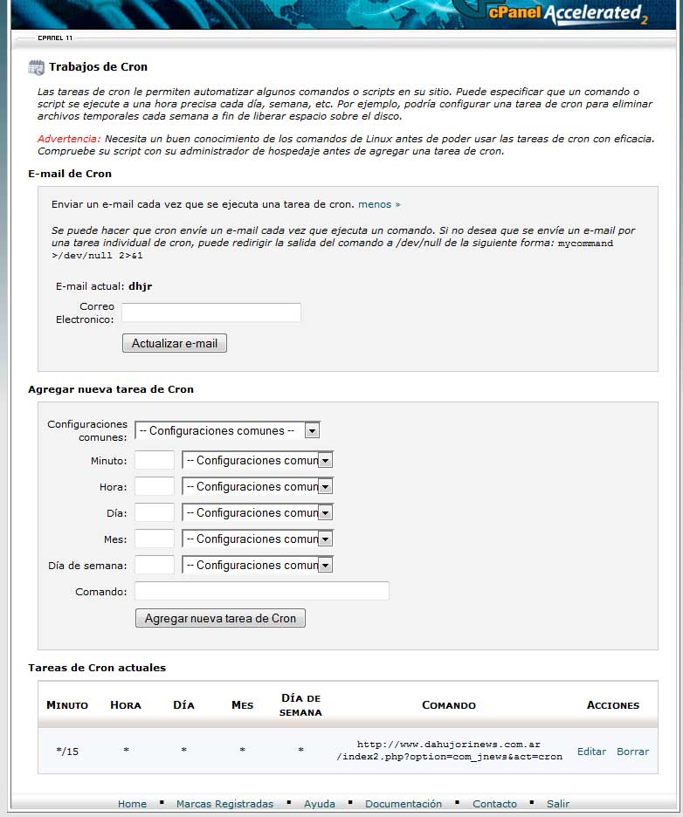Open the Mes common settings dropdown
This screenshot has width=683, height=817.
point(258,539)
